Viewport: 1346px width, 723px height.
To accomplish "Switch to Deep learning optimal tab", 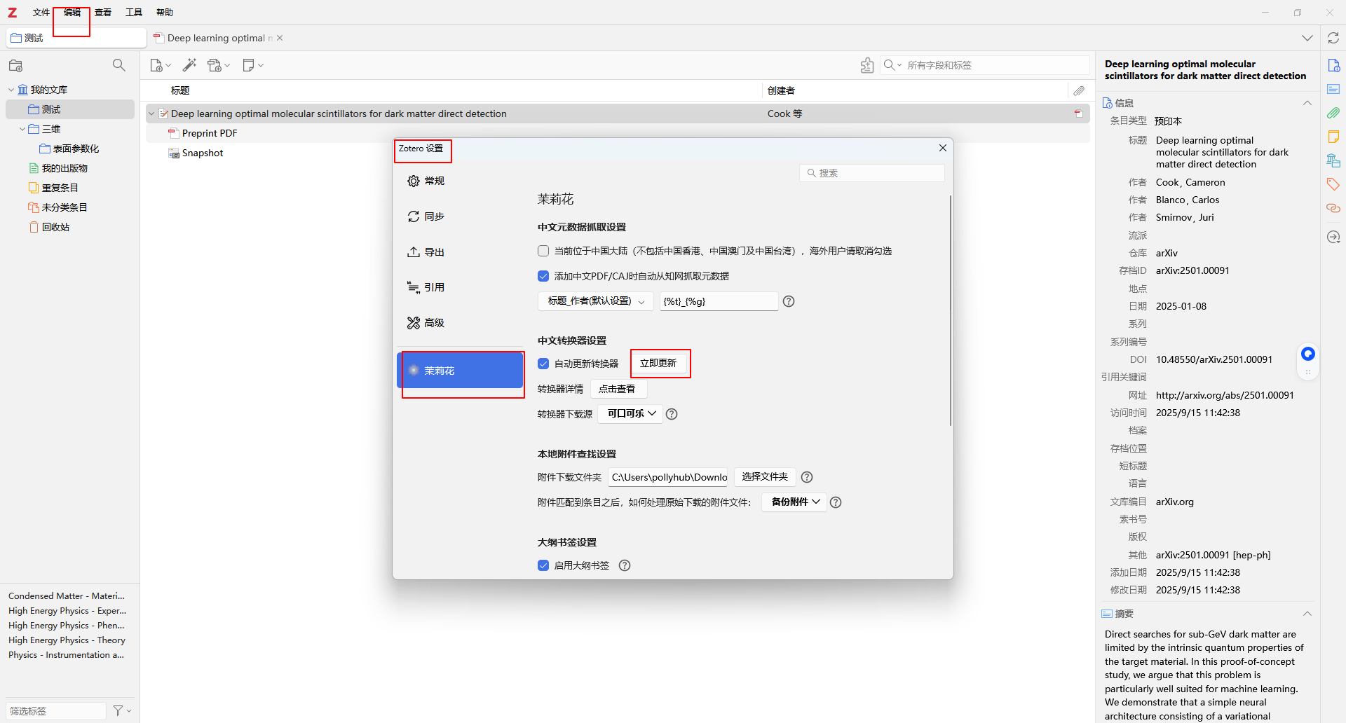I will (x=217, y=38).
